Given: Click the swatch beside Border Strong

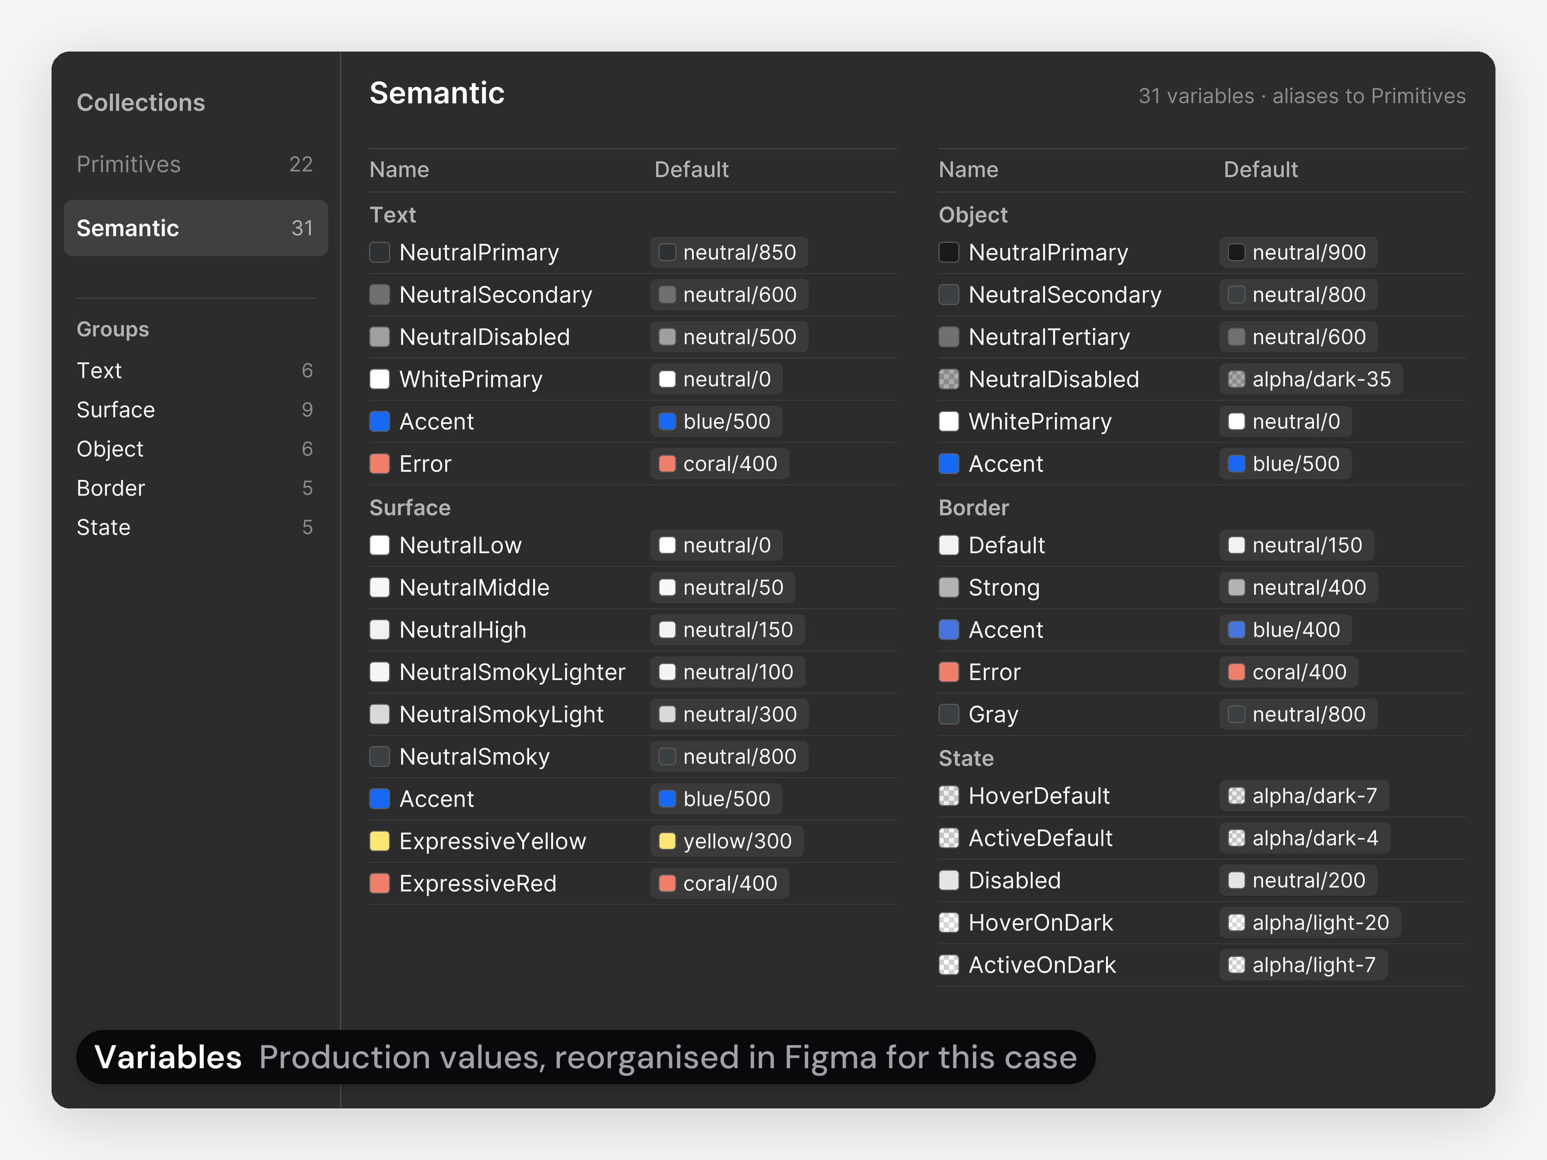Looking at the screenshot, I should (948, 587).
